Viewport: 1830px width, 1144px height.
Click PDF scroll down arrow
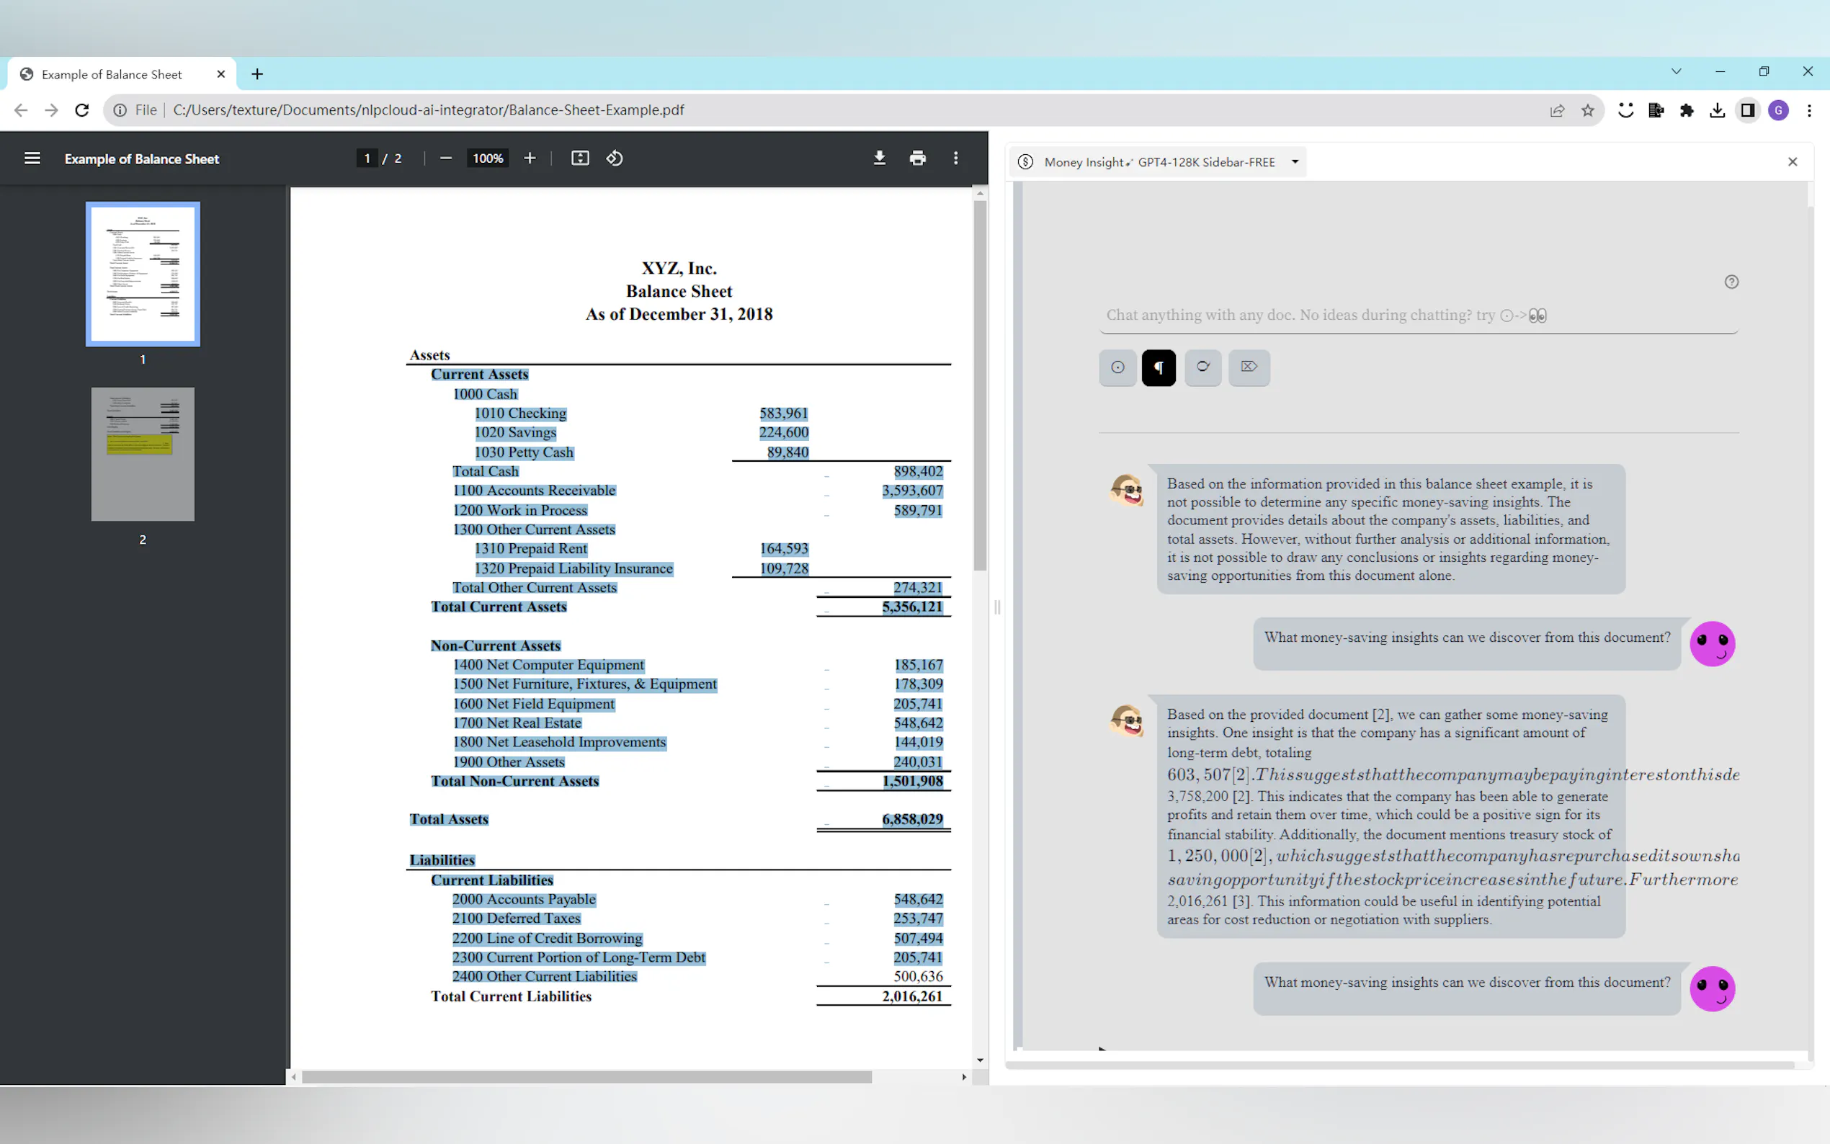980,1060
